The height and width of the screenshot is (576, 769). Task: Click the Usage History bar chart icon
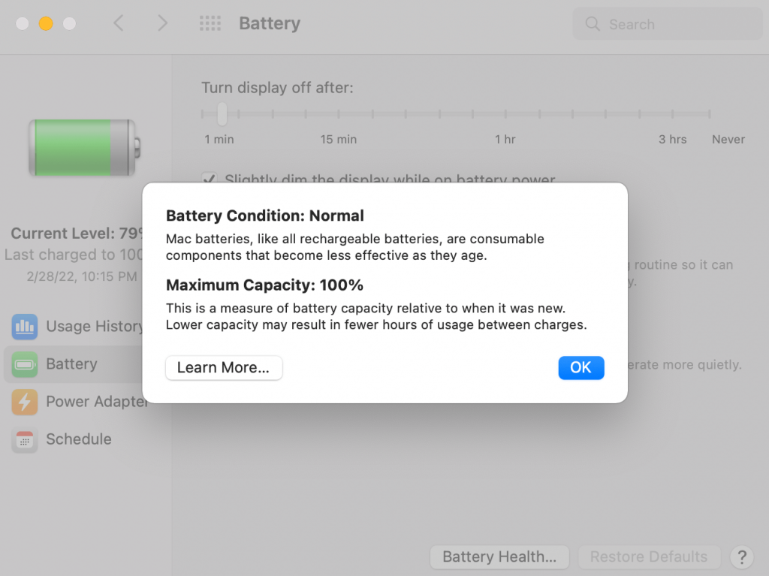point(25,327)
